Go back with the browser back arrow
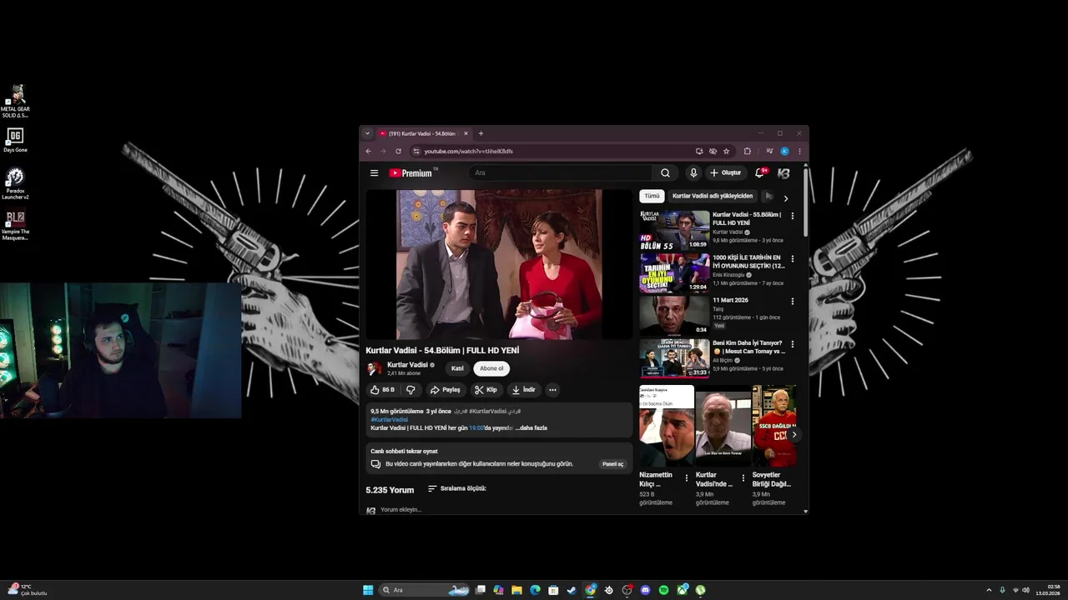This screenshot has width=1068, height=600. (x=369, y=152)
